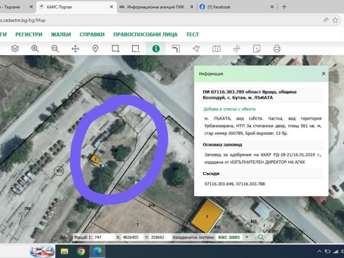The image size is (344, 258).
Task: Open the ТЕСТ menu
Action: [192, 34]
